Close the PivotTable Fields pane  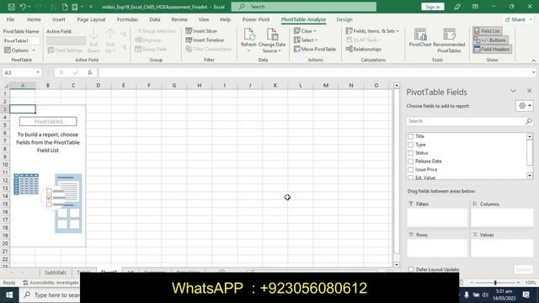529,91
